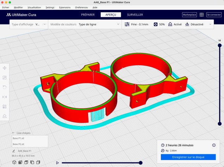Image resolution: width=224 pixels, height=167 pixels.
Task: Select the Move tool in left toolbar
Action: (5, 68)
